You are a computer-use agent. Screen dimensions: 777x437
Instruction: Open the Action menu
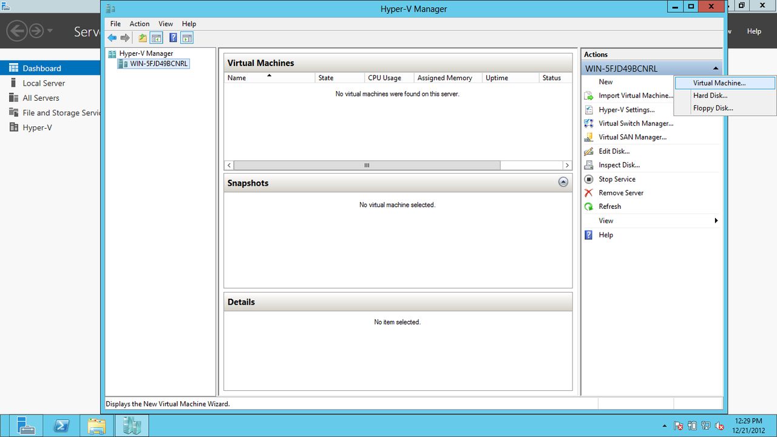pos(140,24)
